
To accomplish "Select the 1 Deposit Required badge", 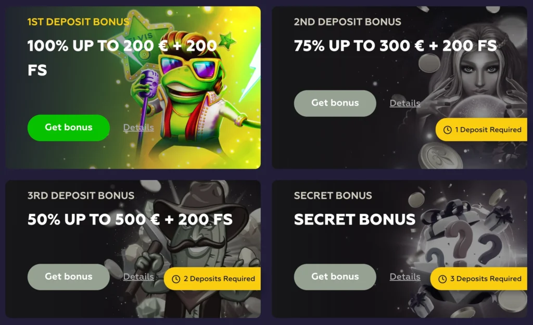I will [x=481, y=130].
